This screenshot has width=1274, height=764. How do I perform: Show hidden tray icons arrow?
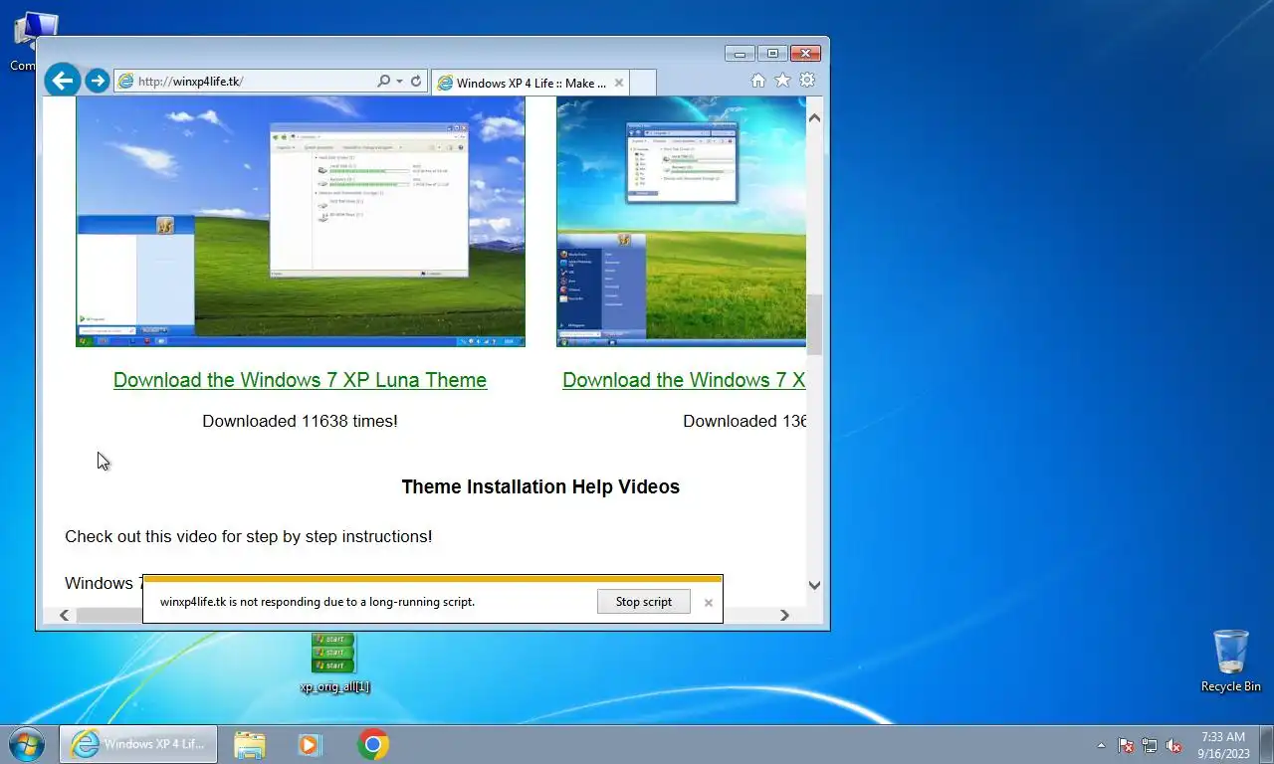click(1101, 745)
